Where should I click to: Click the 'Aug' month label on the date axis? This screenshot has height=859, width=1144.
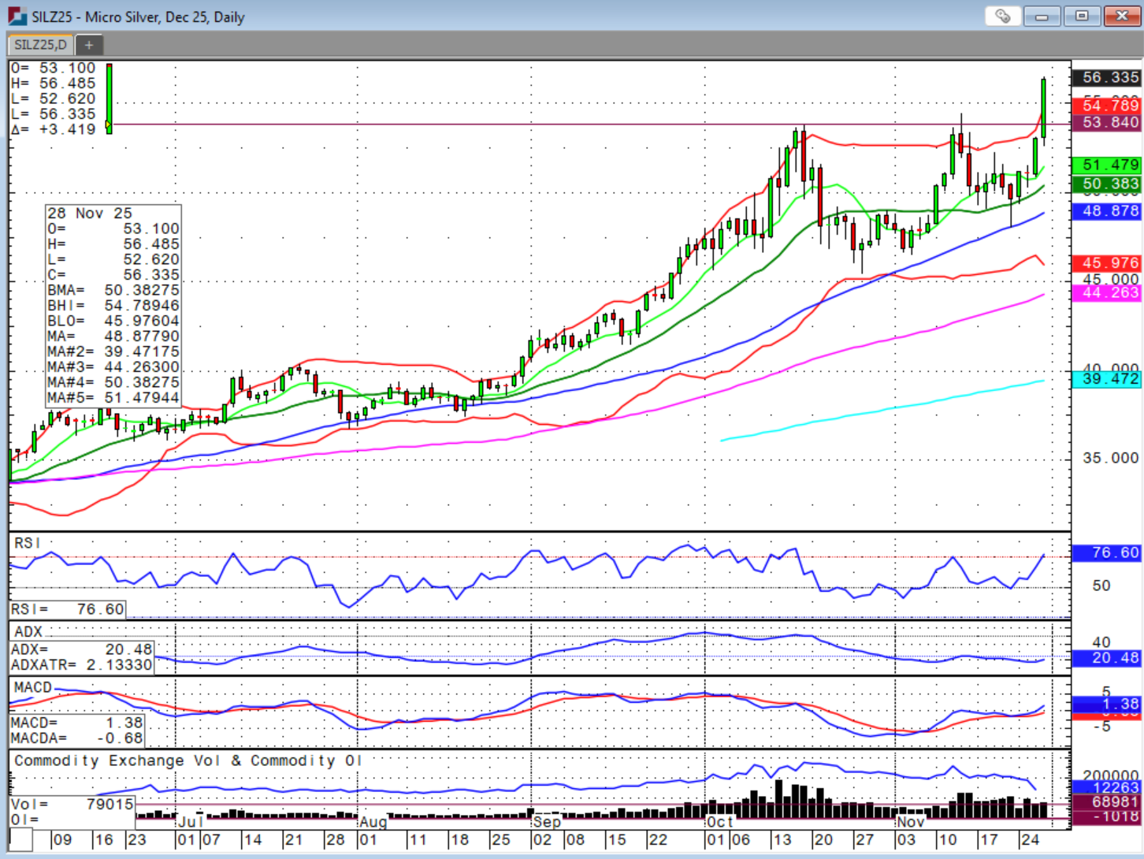click(373, 822)
